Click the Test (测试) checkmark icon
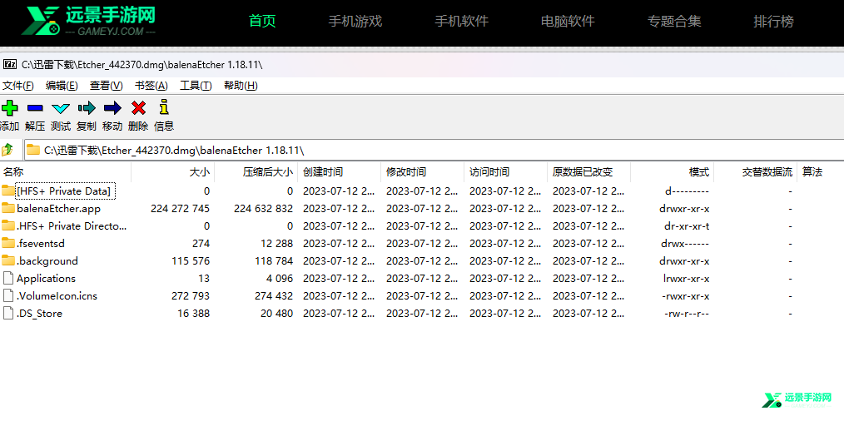The width and height of the screenshot is (844, 421). pos(60,108)
